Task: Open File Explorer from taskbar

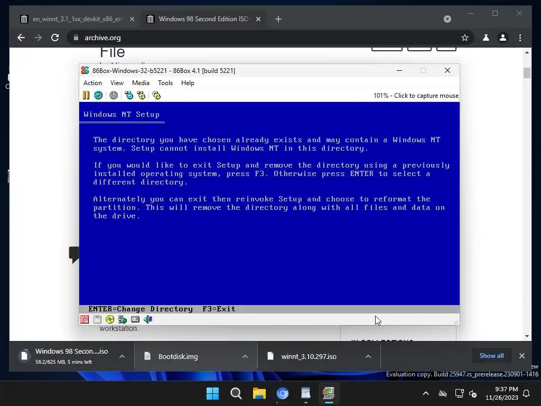Action: coord(259,393)
